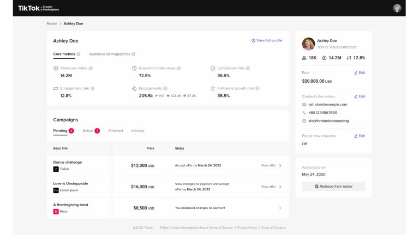Click the phone icon by +86 1234567890
419x235 pixels.
point(304,113)
